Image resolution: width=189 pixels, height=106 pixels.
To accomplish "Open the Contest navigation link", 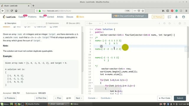I will [x=50, y=17].
